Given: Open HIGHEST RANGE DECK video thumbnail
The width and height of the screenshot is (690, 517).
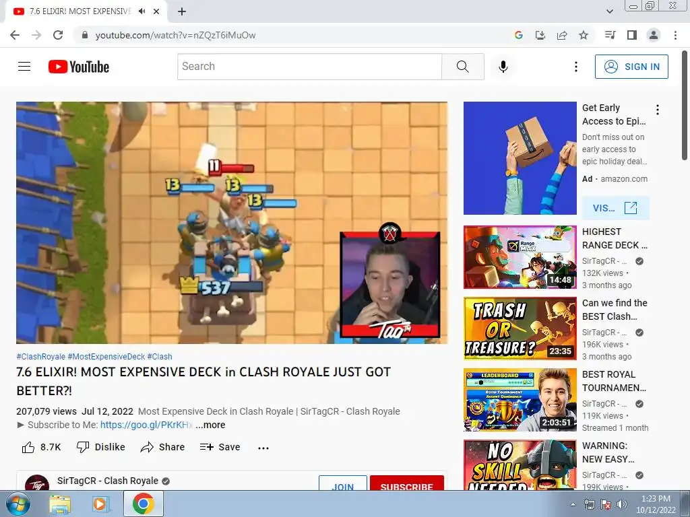Looking at the screenshot, I should coord(520,257).
